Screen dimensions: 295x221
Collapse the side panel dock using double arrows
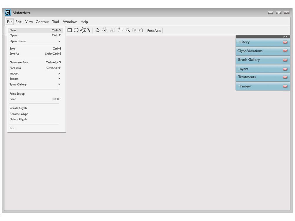(x=285, y=37)
